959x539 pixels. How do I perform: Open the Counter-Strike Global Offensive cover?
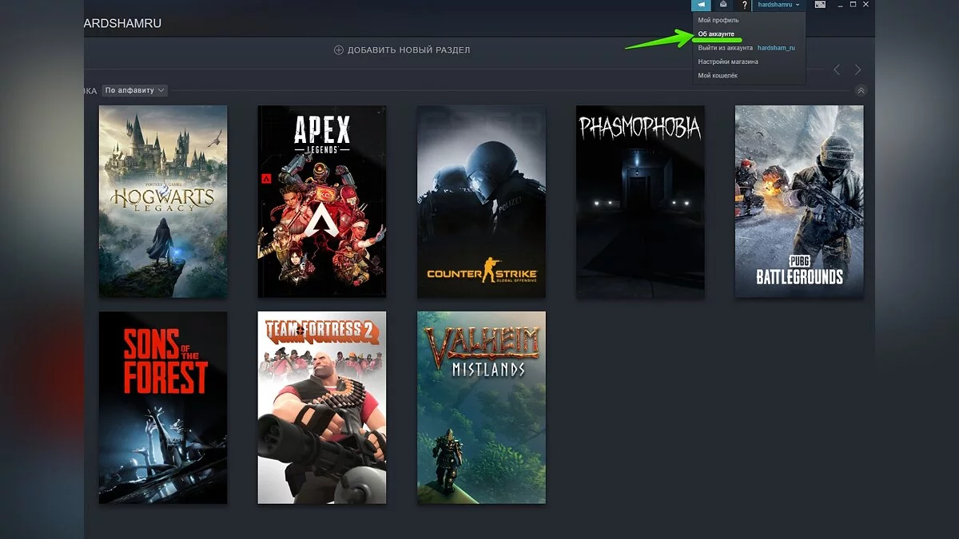(482, 202)
